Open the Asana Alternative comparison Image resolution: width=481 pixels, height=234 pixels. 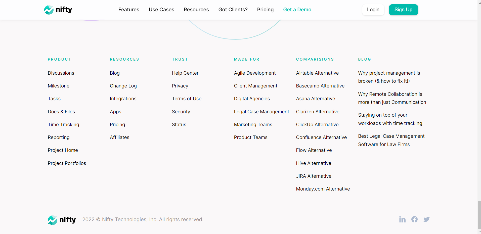(x=315, y=99)
